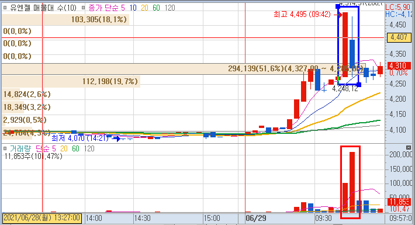This screenshot has width=415, height=225.
Task: Click the price moving average 10 value
Action: click(x=133, y=8)
